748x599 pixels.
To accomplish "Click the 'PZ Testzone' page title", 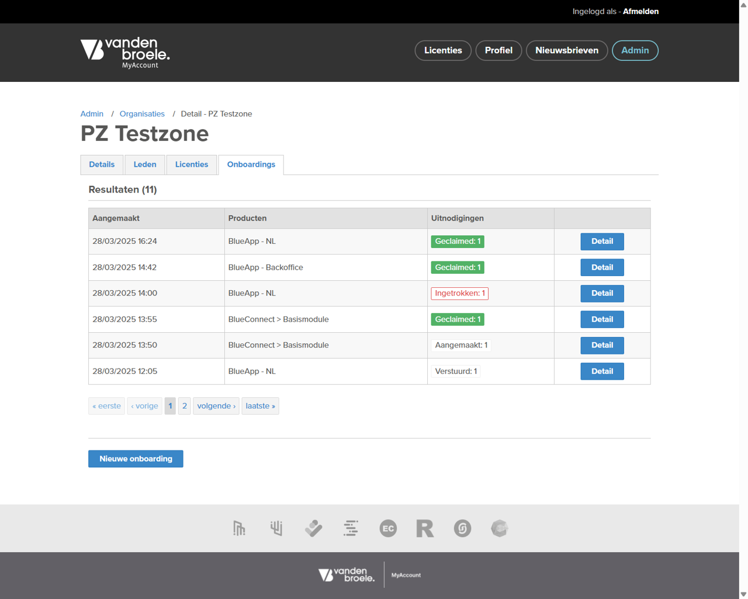I will tap(144, 134).
